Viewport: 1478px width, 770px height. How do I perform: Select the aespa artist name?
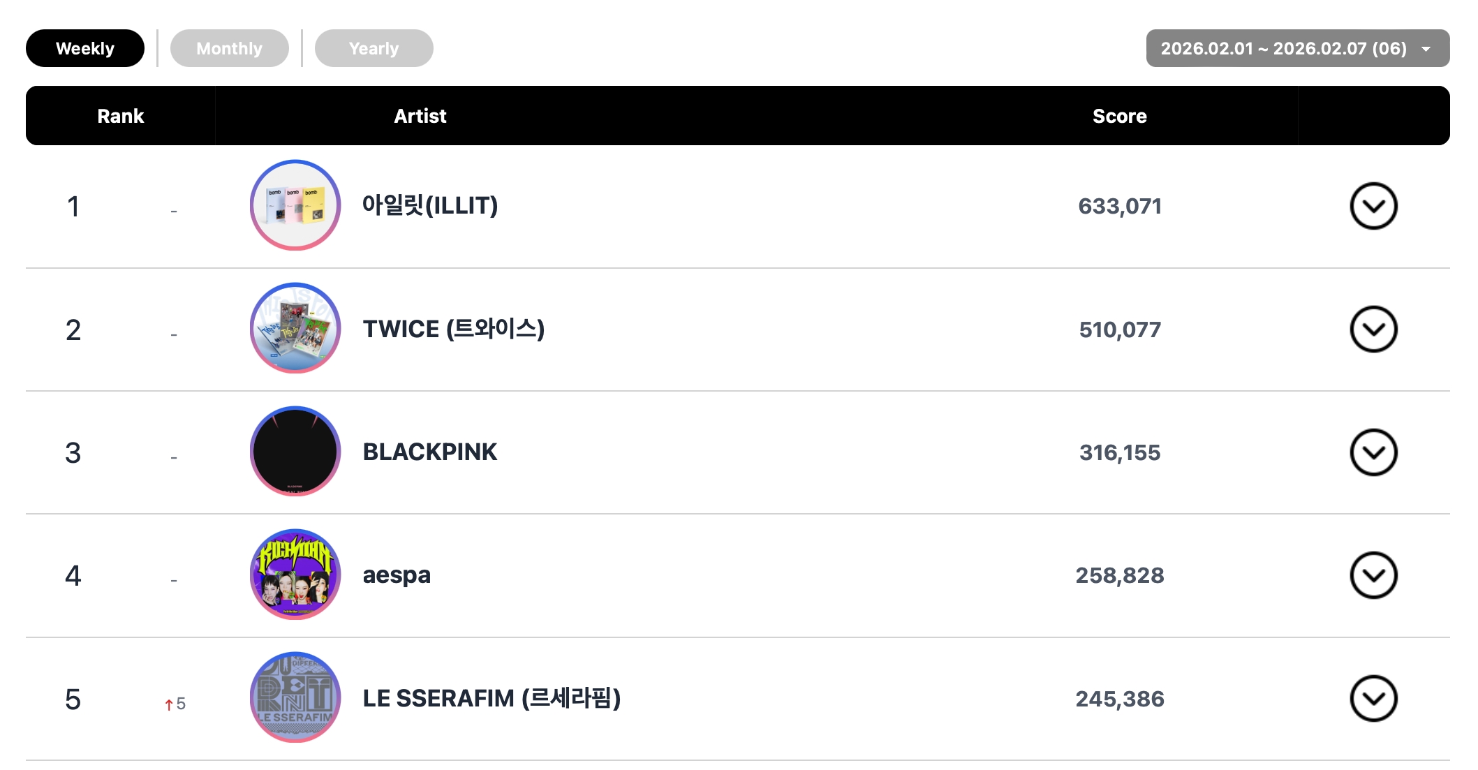coord(397,575)
